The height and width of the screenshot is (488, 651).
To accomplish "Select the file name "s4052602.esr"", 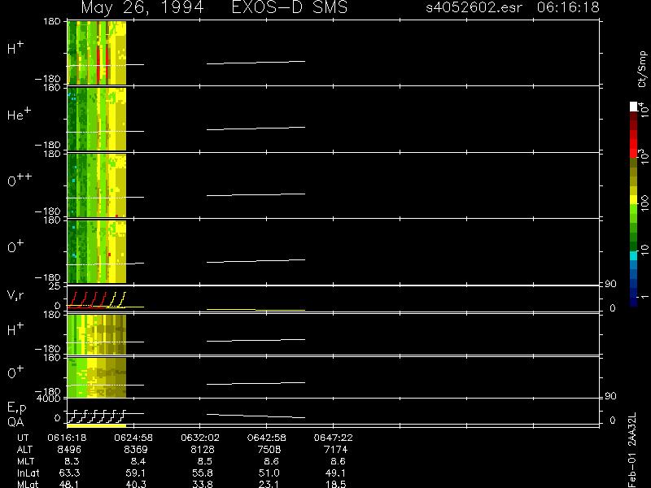I will point(474,7).
